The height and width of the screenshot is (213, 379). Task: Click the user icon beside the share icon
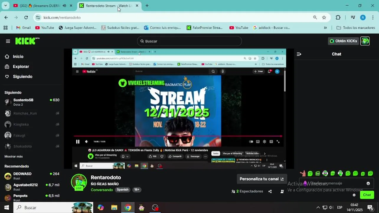coord(282,191)
